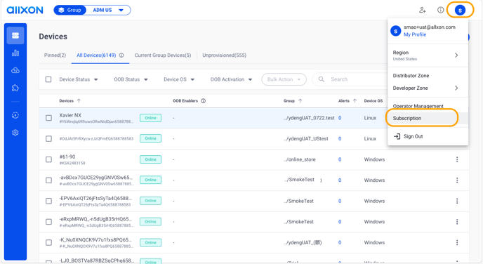Click the add user icon in header
The height and width of the screenshot is (264, 483).
coord(423,10)
